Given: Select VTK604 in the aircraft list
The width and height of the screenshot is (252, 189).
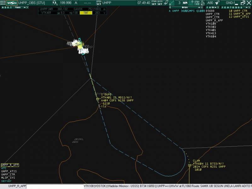Looking at the screenshot, I should click(x=211, y=37).
